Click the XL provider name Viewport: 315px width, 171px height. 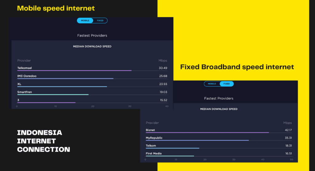pos(19,84)
